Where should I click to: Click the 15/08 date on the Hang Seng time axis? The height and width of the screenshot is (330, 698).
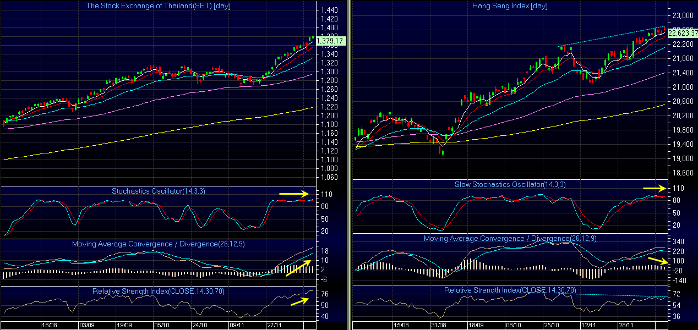coord(402,326)
